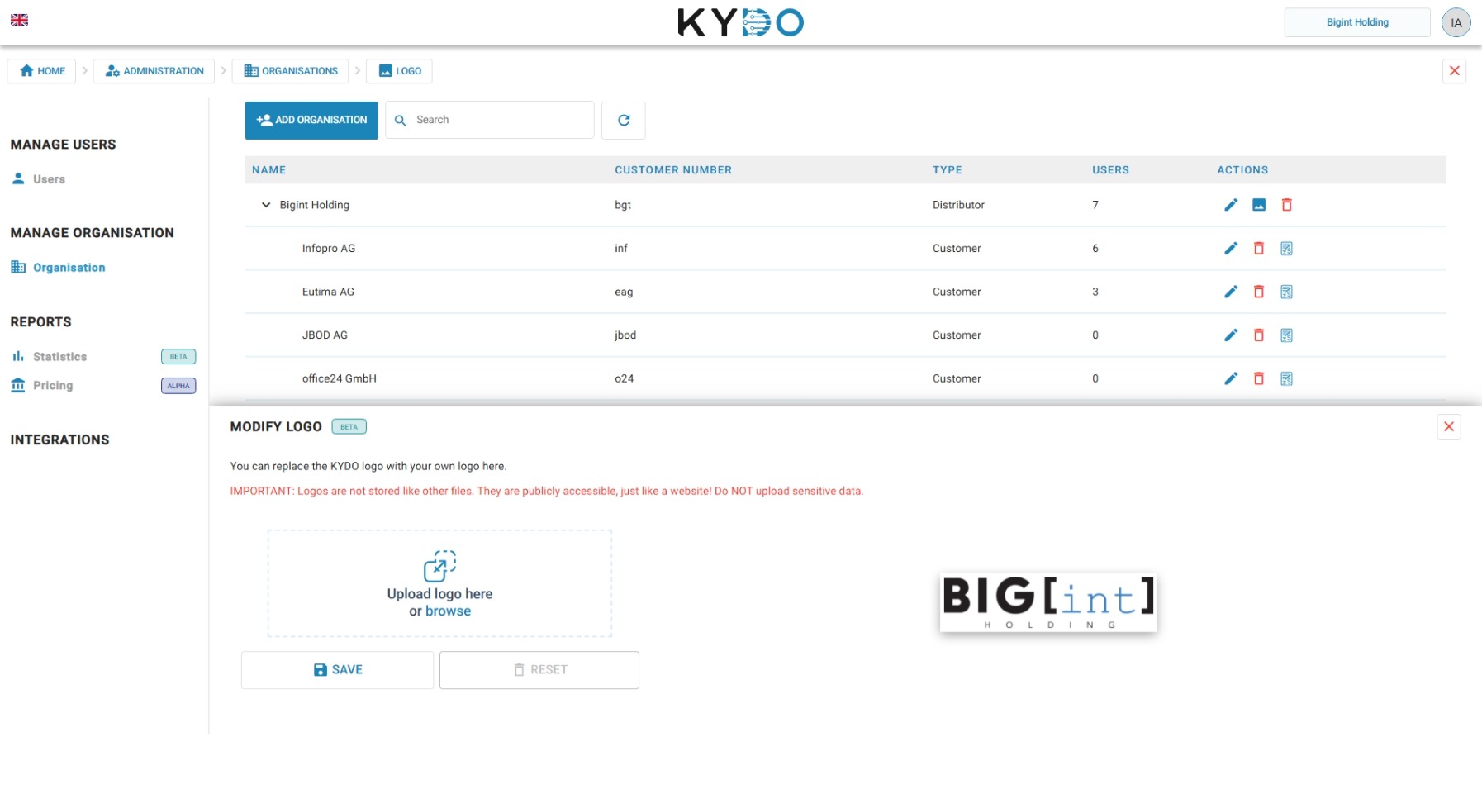
Task: Click the edit pencil for Infopro AG
Action: 1231,248
